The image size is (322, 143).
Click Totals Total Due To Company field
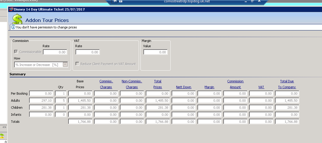click(x=287, y=122)
